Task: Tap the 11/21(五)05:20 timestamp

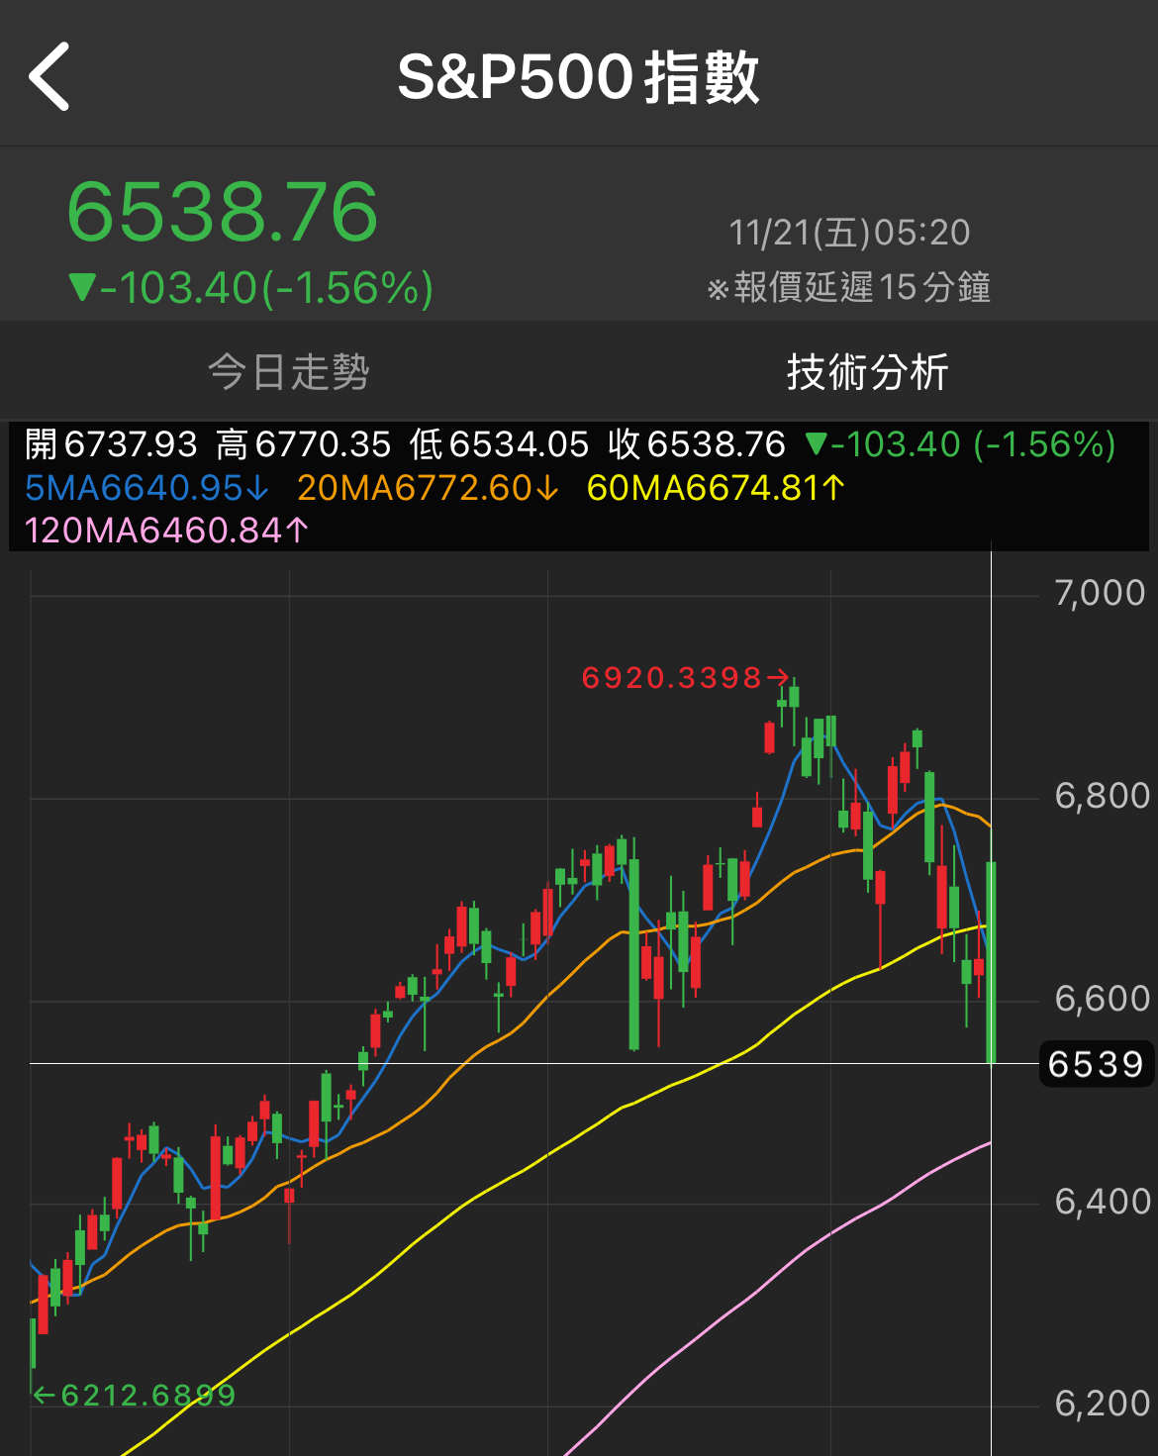Action: 849,233
